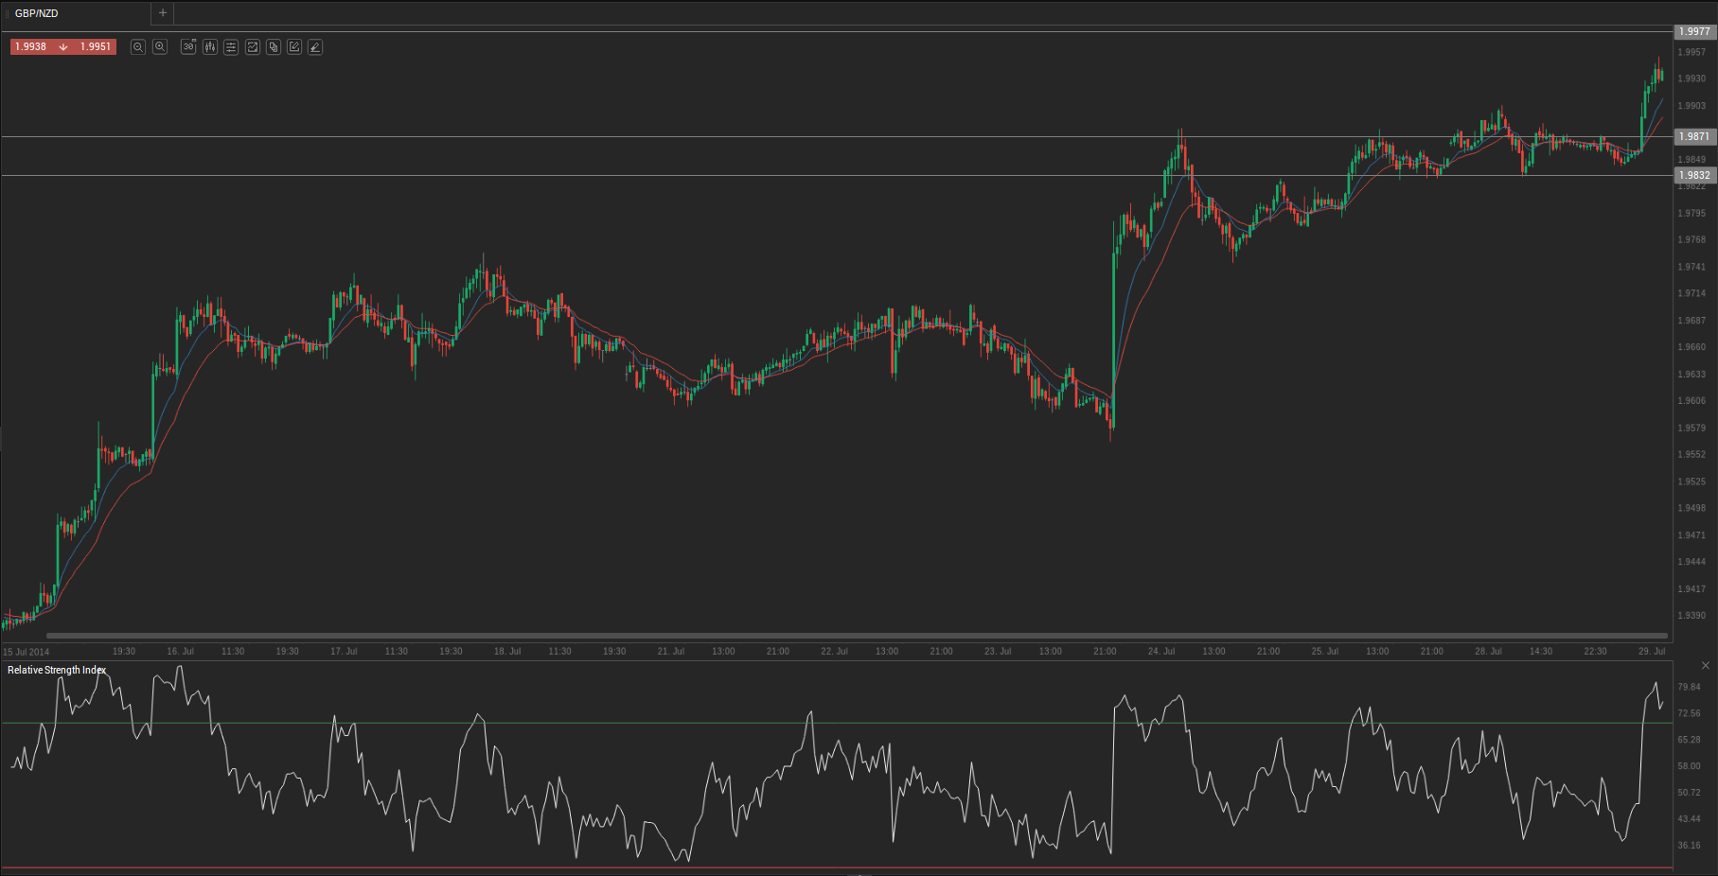
Task: Click the GBP/NZD tab drag handle
Action: [x=8, y=13]
